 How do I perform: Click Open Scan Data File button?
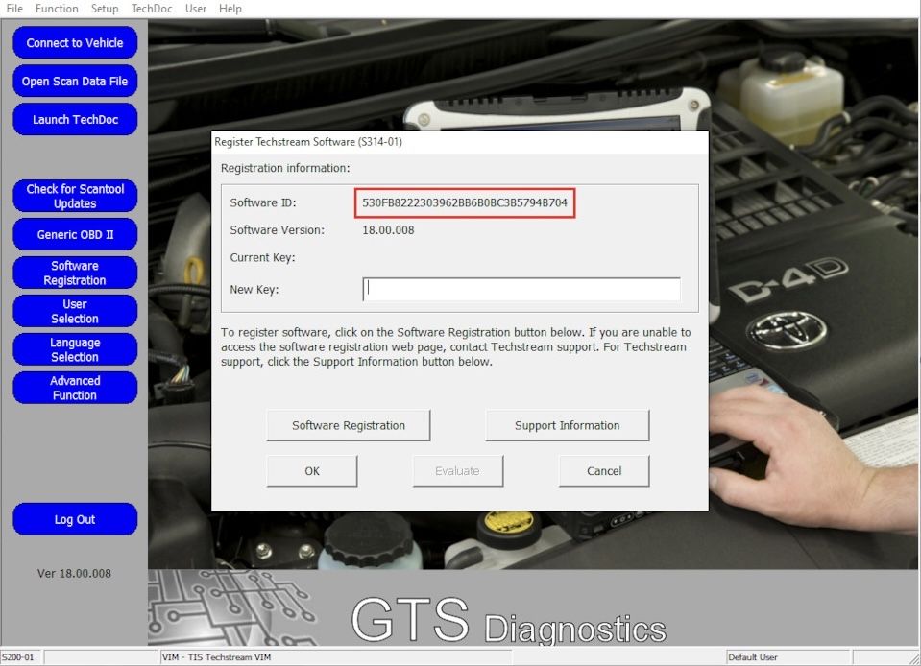tap(75, 81)
